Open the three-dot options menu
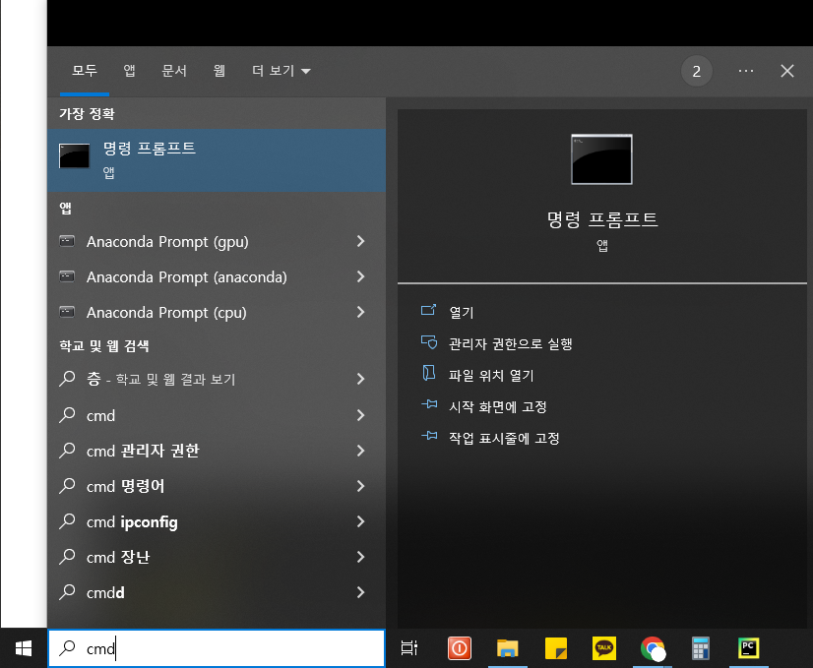Screen dimensions: 813x668 tap(746, 71)
